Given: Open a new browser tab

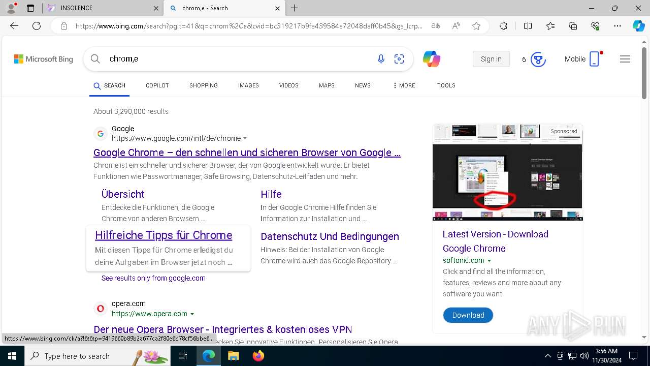Looking at the screenshot, I should 295,8.
